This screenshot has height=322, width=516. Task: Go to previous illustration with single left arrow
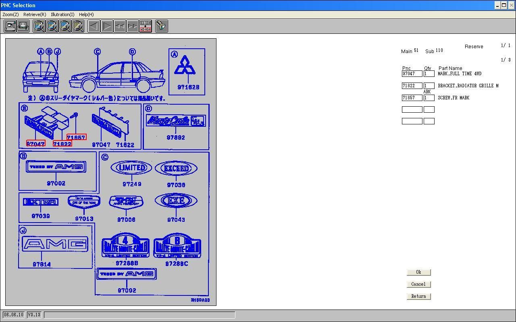[94, 26]
